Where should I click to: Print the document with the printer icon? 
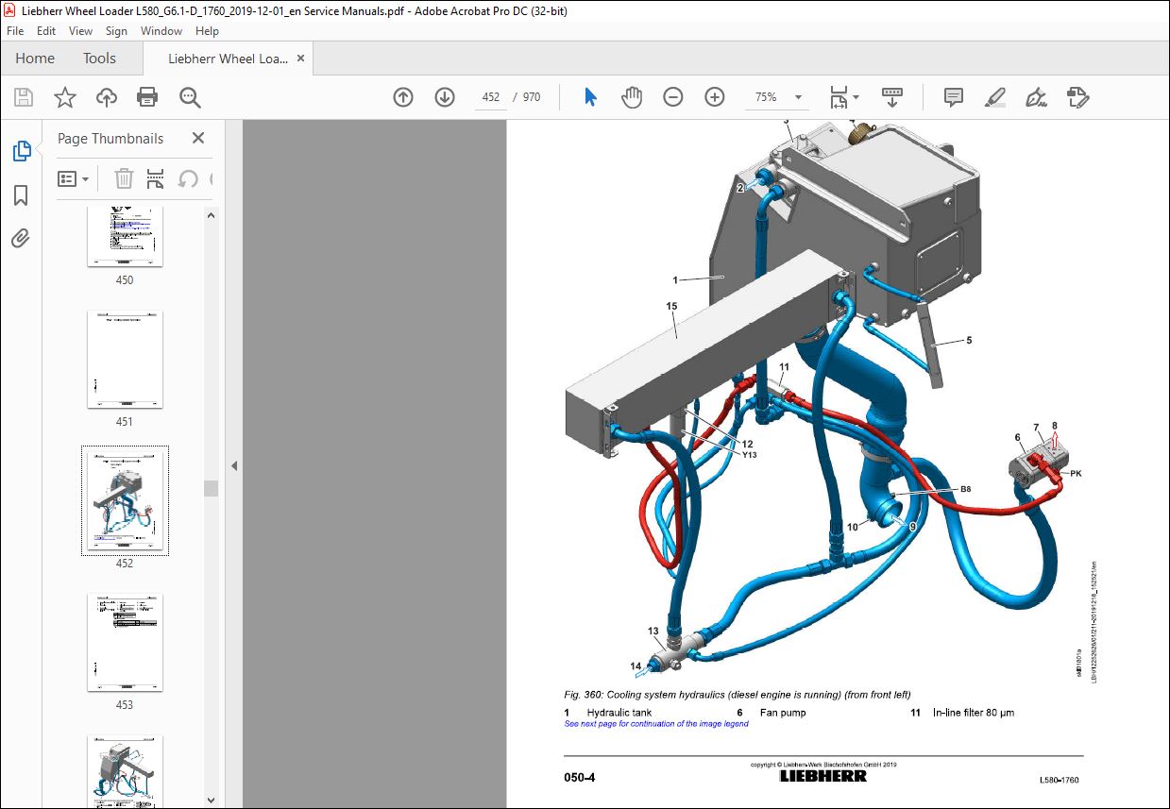(x=147, y=97)
